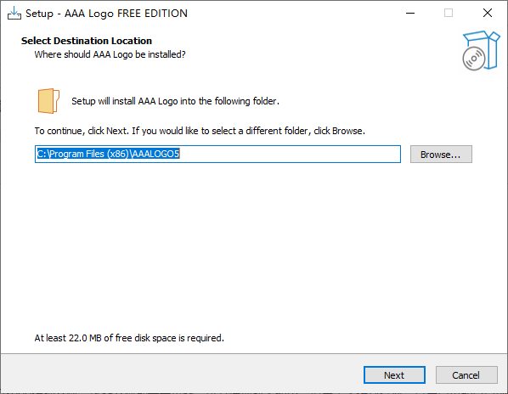Open the Browse... folder chooser
Screen dimensions: 508x394
441,155
